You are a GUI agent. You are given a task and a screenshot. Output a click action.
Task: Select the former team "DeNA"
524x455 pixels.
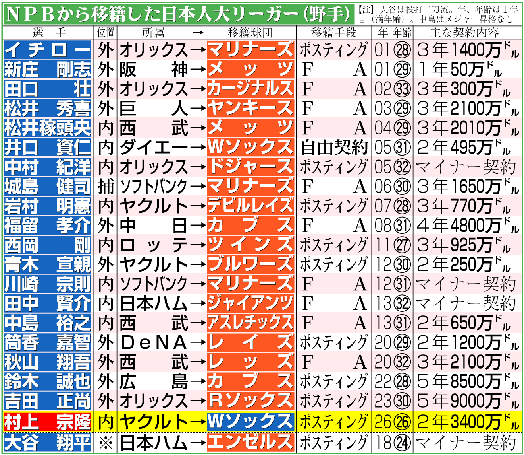154,342
